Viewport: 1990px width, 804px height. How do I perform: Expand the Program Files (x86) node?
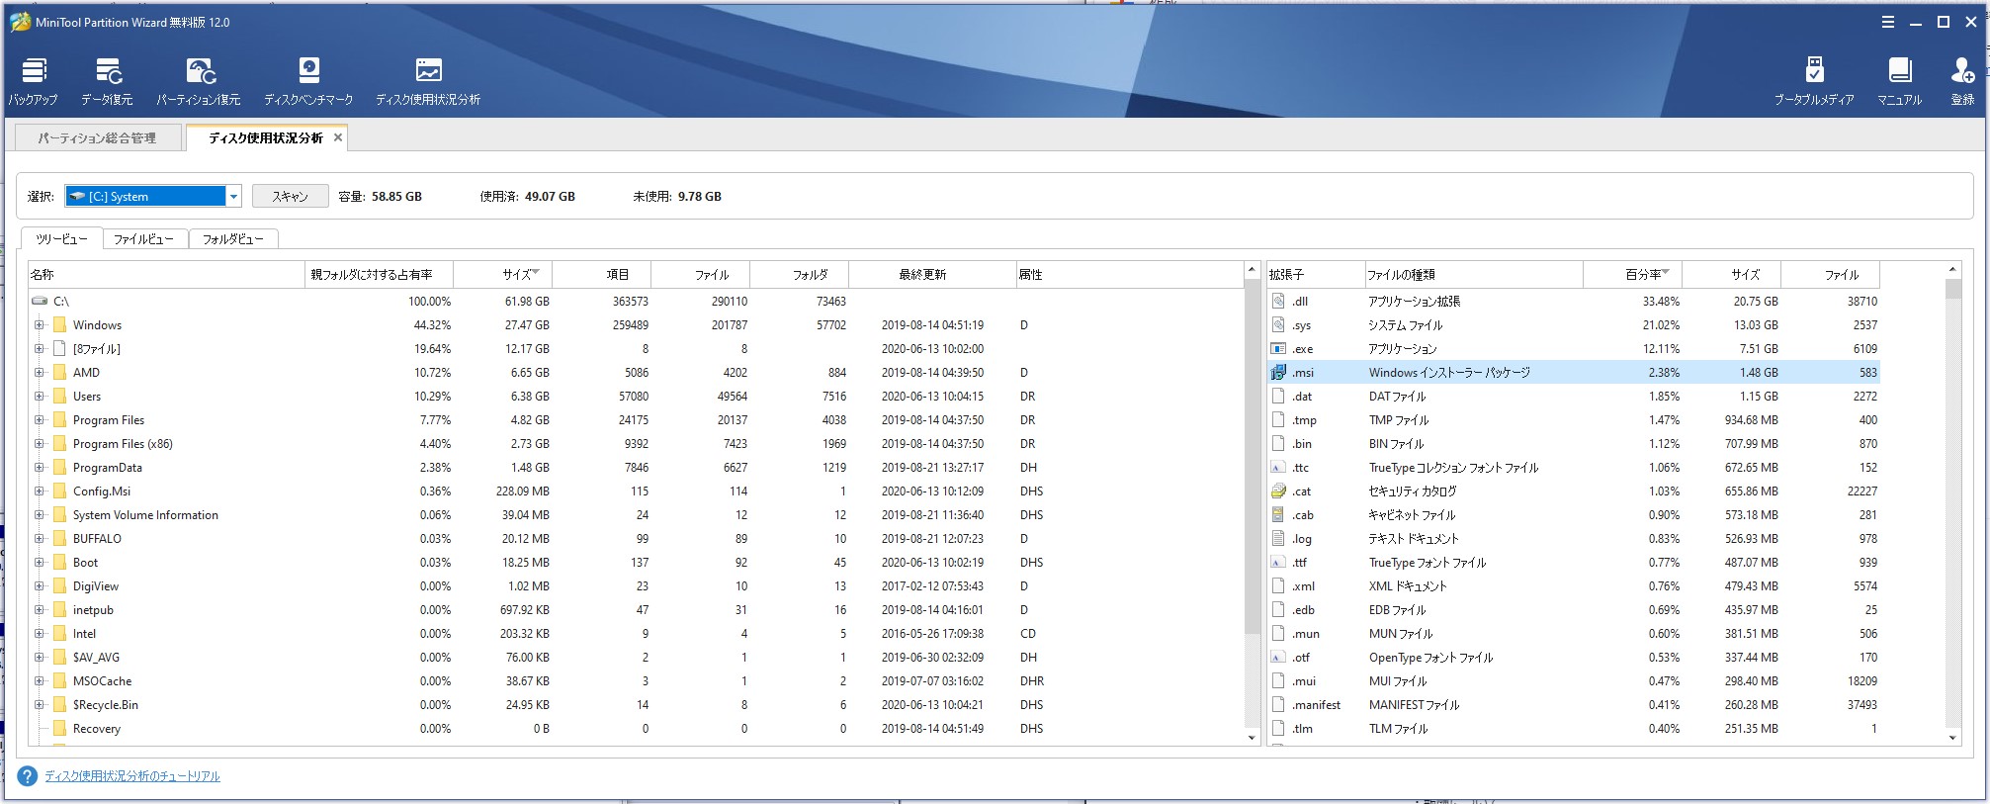(40, 443)
